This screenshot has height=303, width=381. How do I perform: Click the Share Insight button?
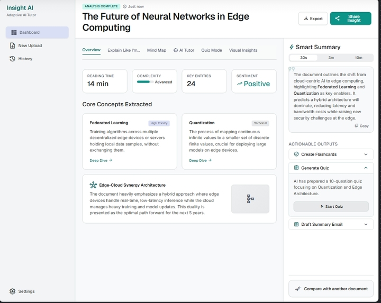click(350, 19)
